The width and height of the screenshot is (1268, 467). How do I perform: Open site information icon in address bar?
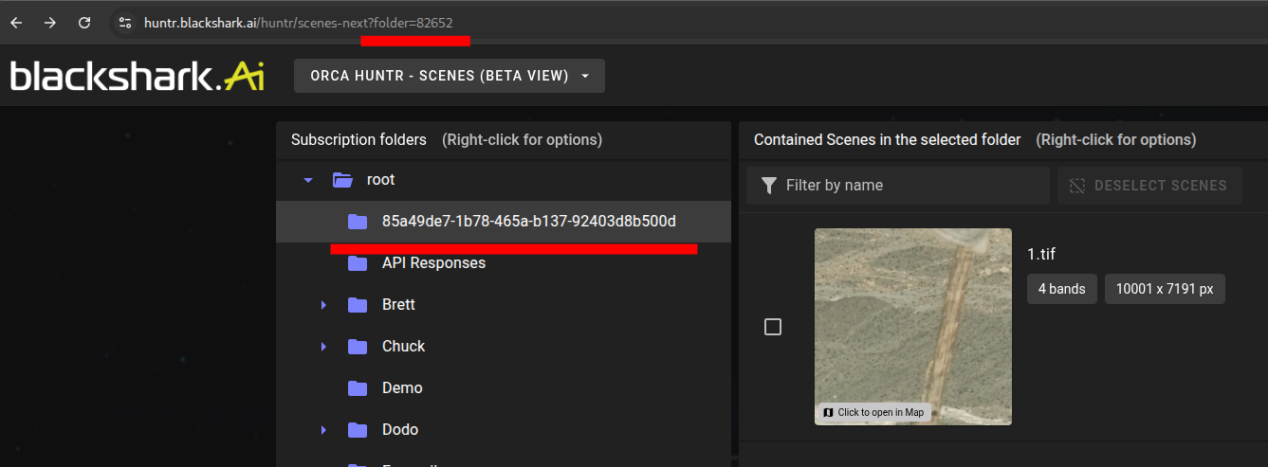pyautogui.click(x=125, y=23)
